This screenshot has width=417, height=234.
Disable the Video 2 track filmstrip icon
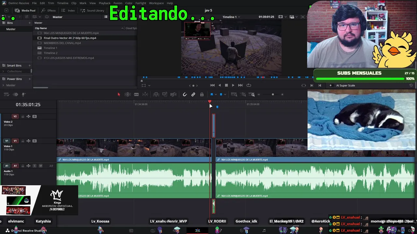point(35,116)
